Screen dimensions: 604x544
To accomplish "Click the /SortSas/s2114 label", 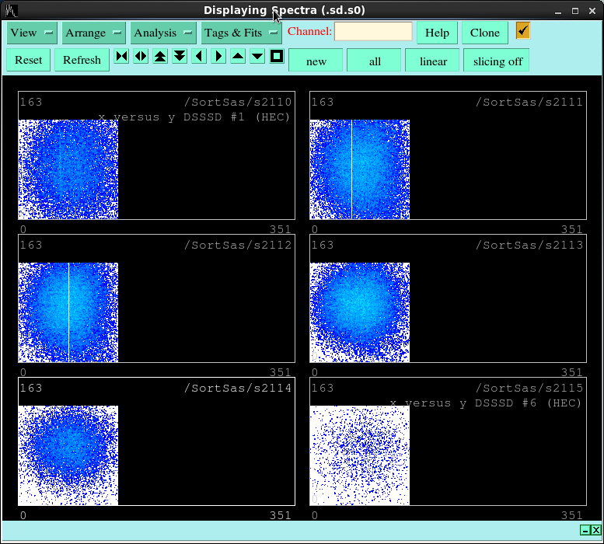I will point(238,388).
